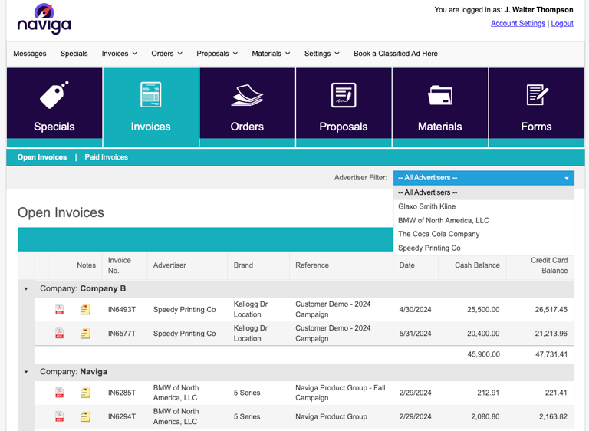Switch to Paid Invoices tab
Image resolution: width=589 pixels, height=431 pixels.
click(x=106, y=157)
